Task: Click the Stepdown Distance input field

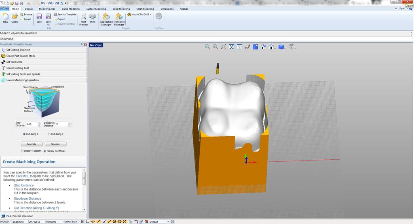Action: point(62,124)
